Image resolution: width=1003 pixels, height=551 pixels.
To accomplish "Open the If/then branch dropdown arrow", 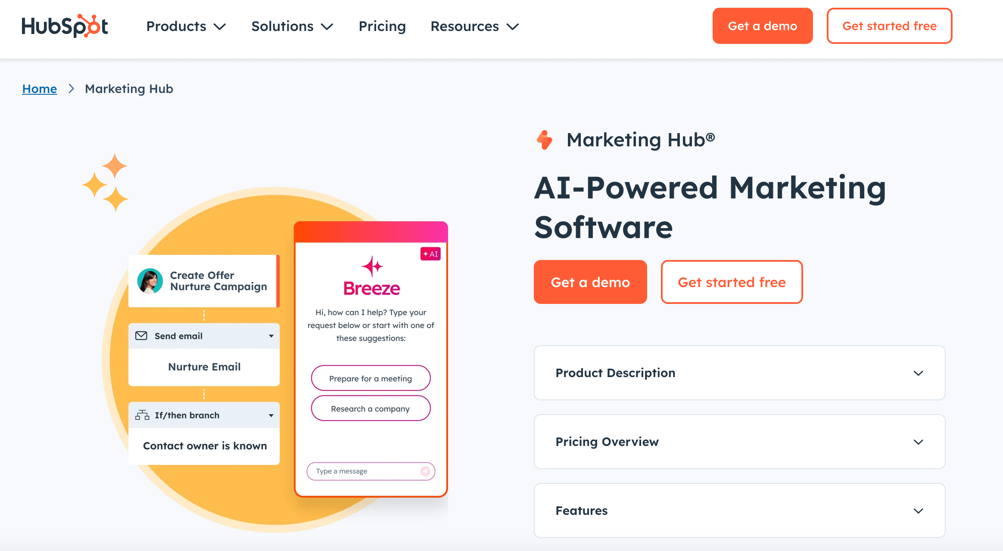I will [271, 415].
